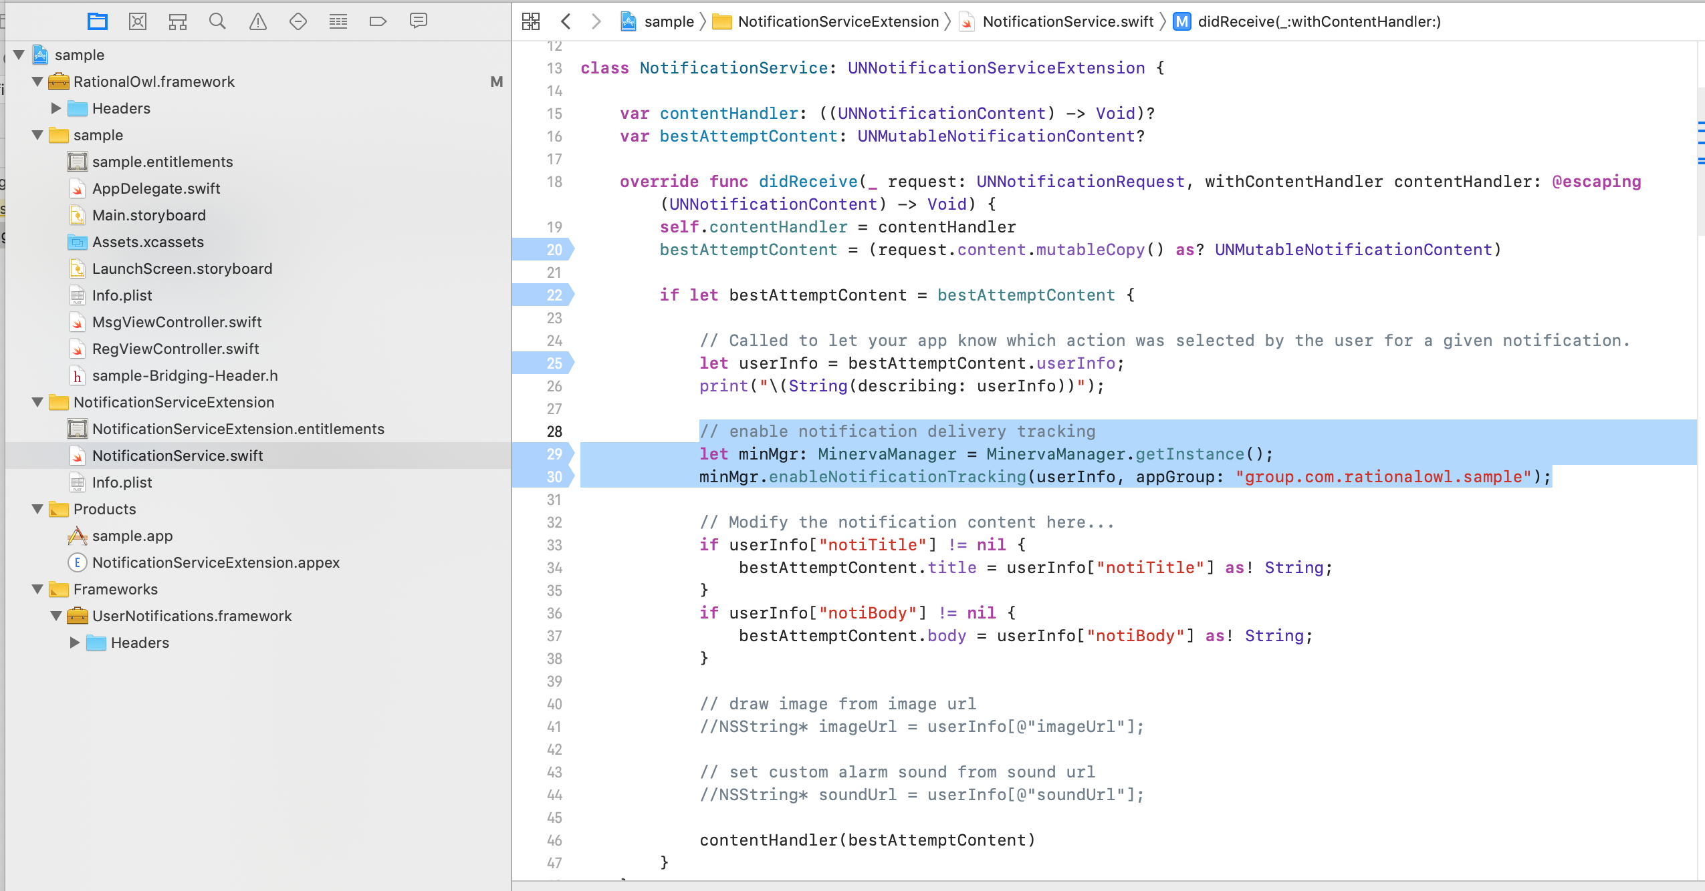Collapse the RationalOwl.framework group

click(37, 81)
